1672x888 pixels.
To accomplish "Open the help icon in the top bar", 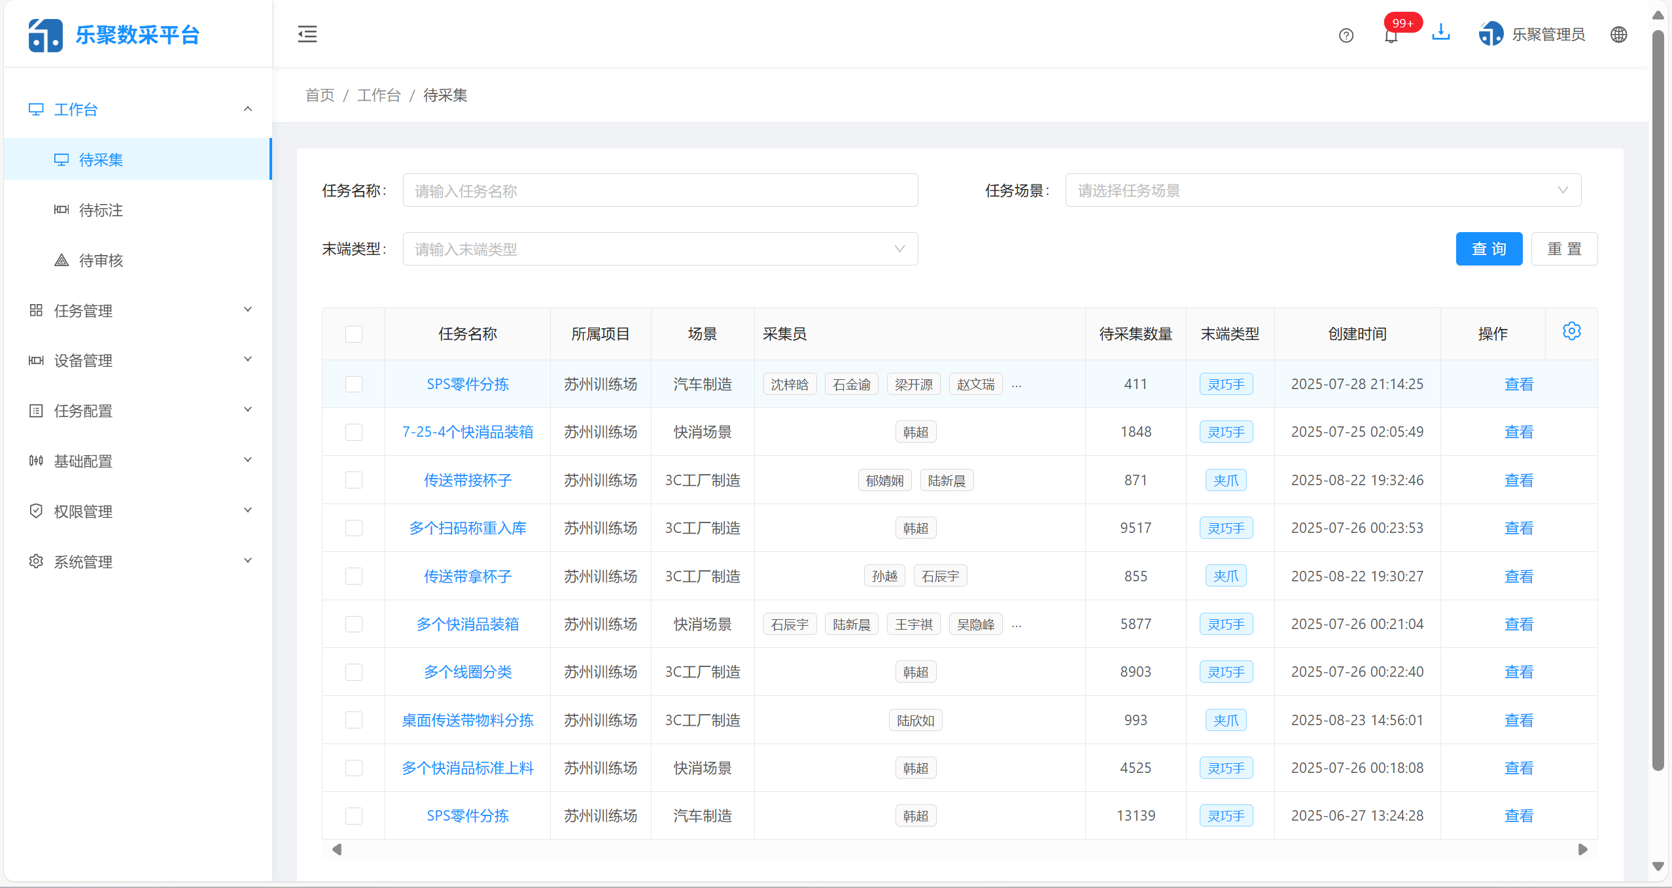I will pyautogui.click(x=1346, y=35).
